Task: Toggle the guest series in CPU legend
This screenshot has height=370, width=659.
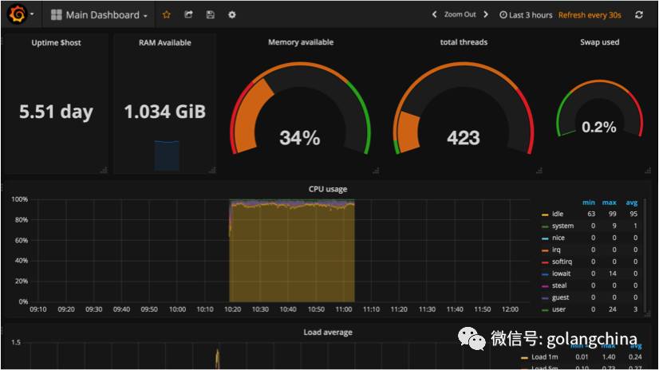Action: tap(560, 297)
